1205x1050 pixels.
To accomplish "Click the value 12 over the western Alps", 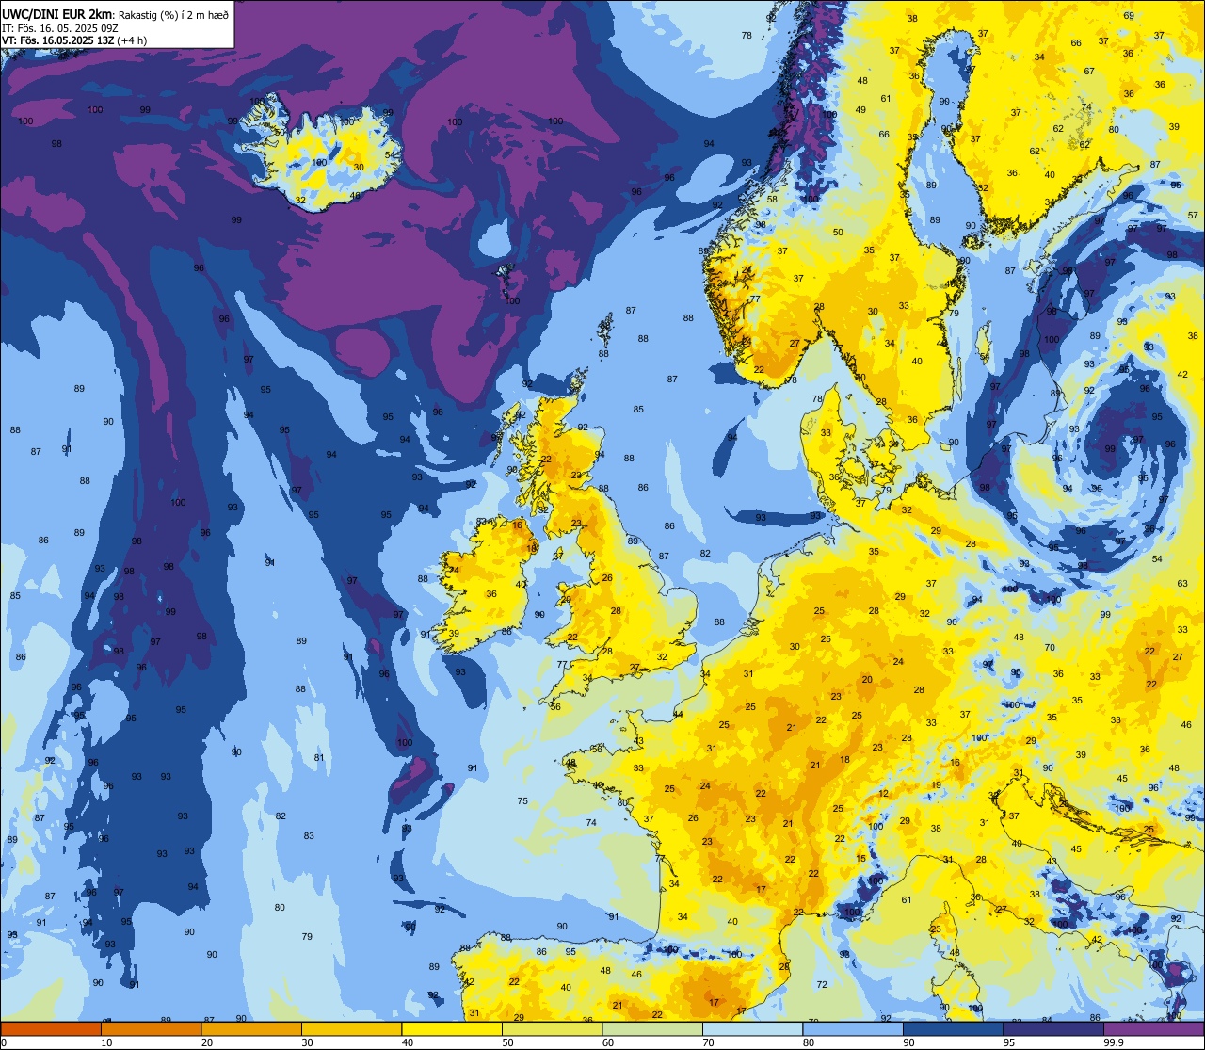I will (883, 794).
